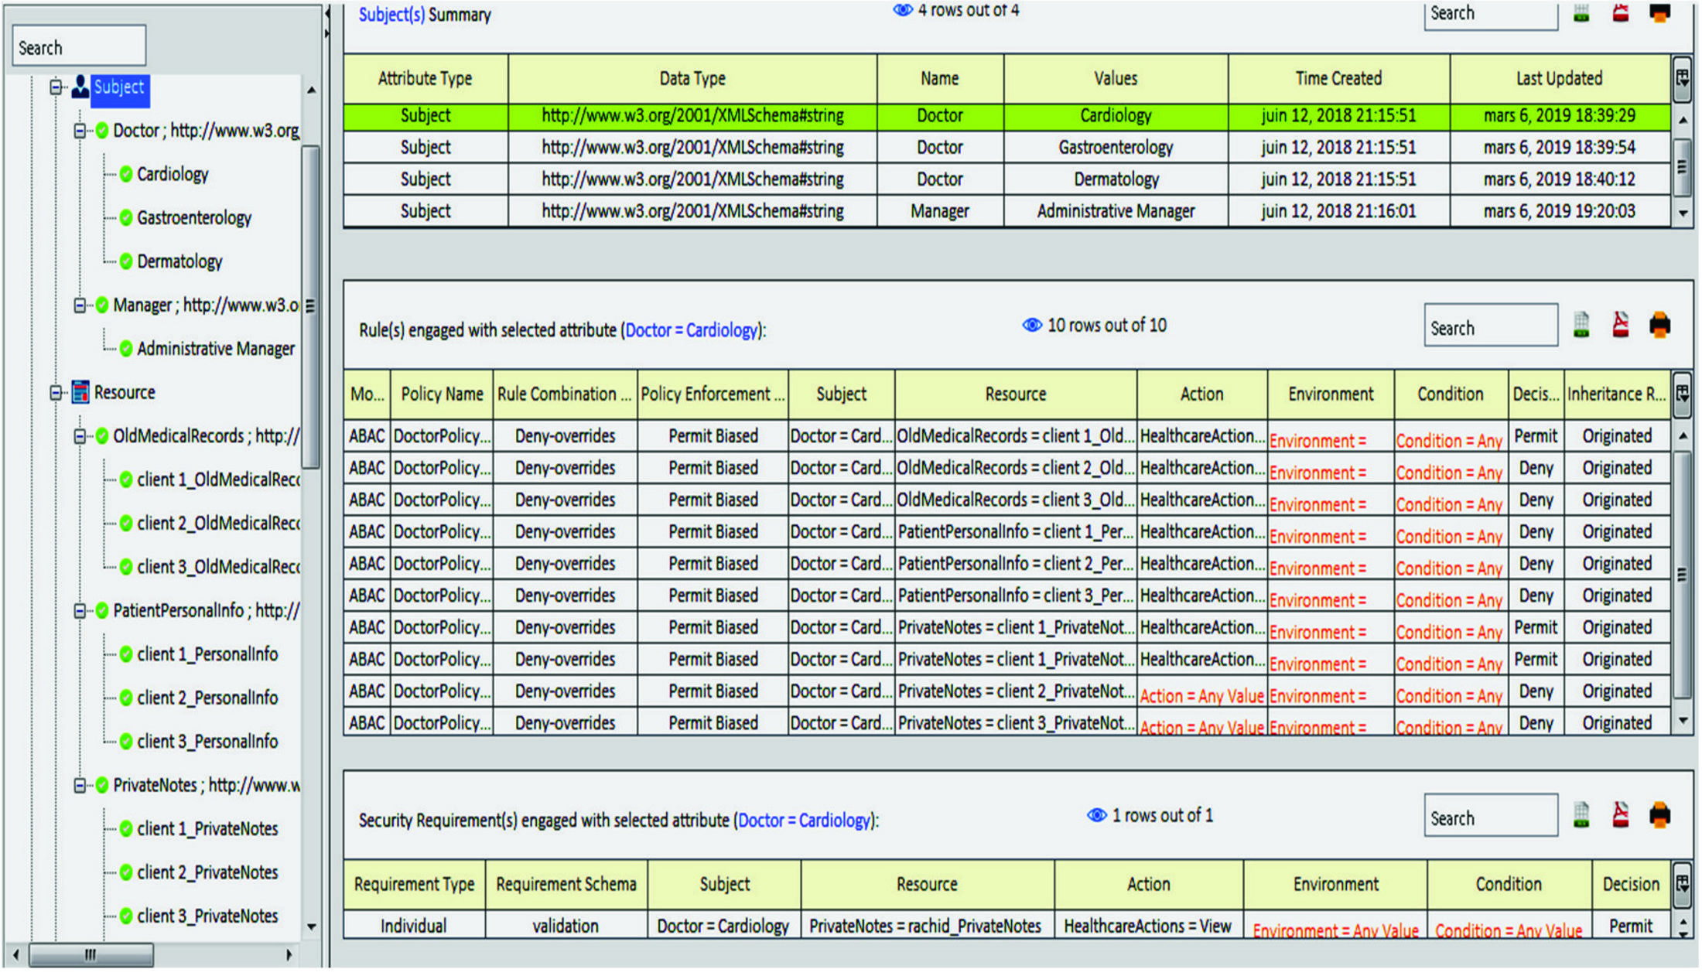
Task: Click the 'validation' requirement schema cell
Action: tap(566, 926)
